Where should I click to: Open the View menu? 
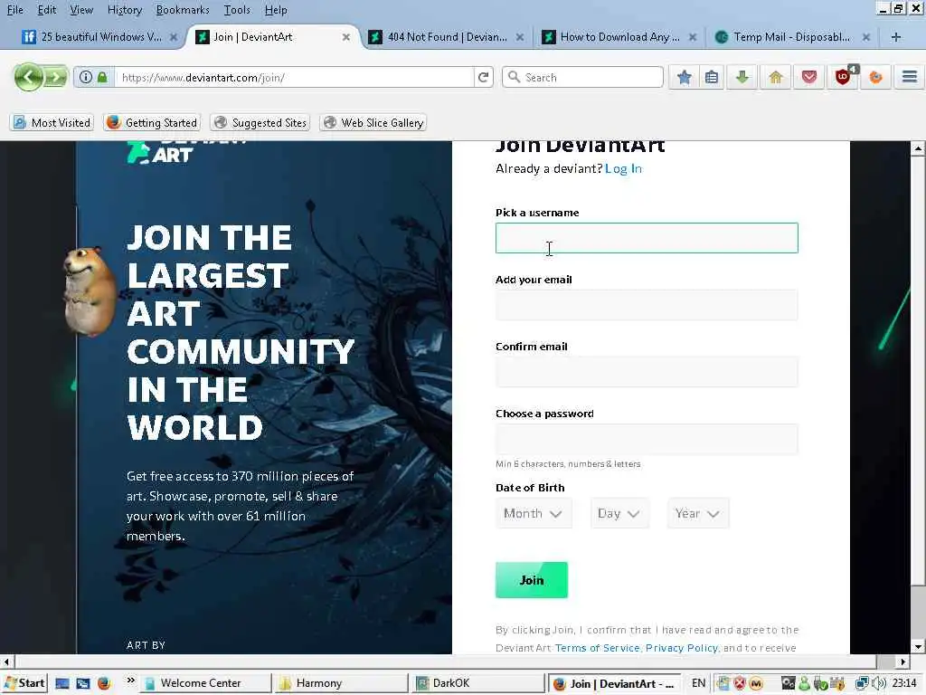[x=81, y=10]
